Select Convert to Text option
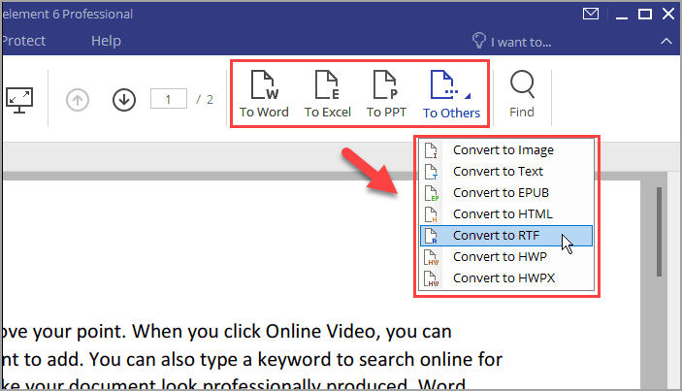This screenshot has width=682, height=391. 498,172
